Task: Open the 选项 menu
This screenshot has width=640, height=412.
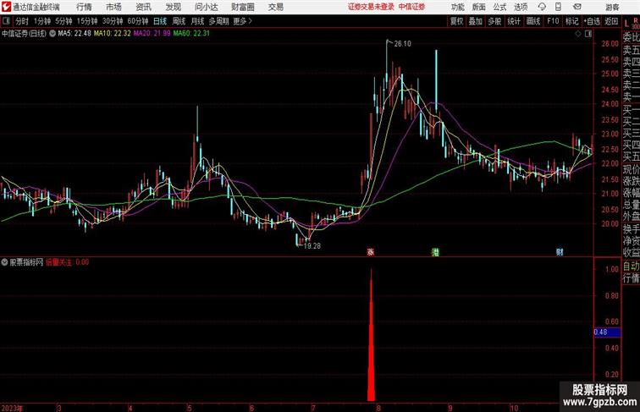Action: [x=521, y=7]
